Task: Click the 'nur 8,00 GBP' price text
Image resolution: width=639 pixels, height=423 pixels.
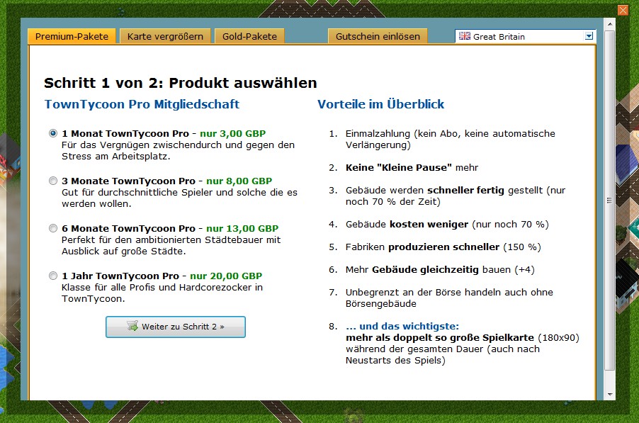Action: (x=239, y=181)
